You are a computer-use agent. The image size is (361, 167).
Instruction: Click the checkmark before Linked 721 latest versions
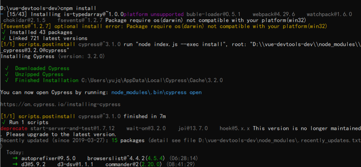coord(3,38)
